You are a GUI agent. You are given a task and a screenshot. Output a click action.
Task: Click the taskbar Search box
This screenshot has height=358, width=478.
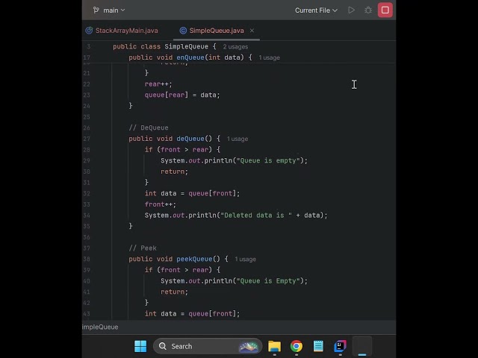click(208, 346)
